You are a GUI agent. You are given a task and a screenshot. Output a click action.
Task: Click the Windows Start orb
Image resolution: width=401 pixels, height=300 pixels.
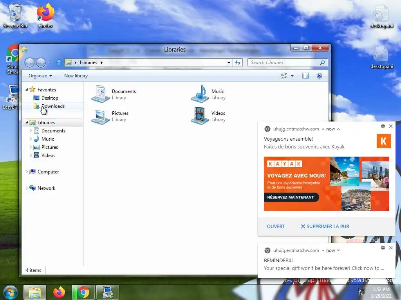tap(10, 292)
